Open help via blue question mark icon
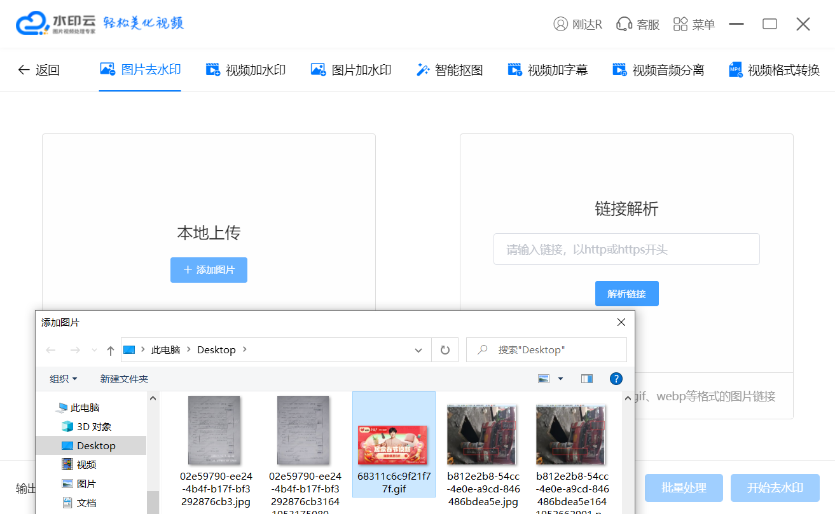Screen dimensions: 835x514 616,379
